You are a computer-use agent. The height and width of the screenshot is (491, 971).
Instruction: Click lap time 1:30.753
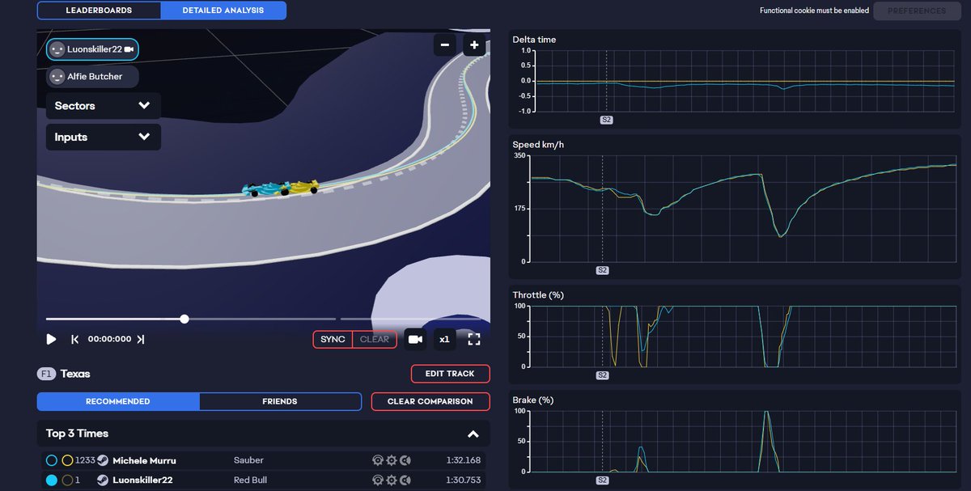coord(463,480)
